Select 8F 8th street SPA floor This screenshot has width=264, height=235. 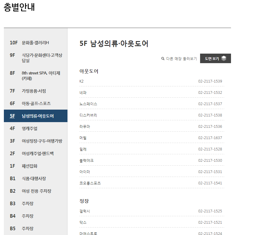tap(35, 76)
